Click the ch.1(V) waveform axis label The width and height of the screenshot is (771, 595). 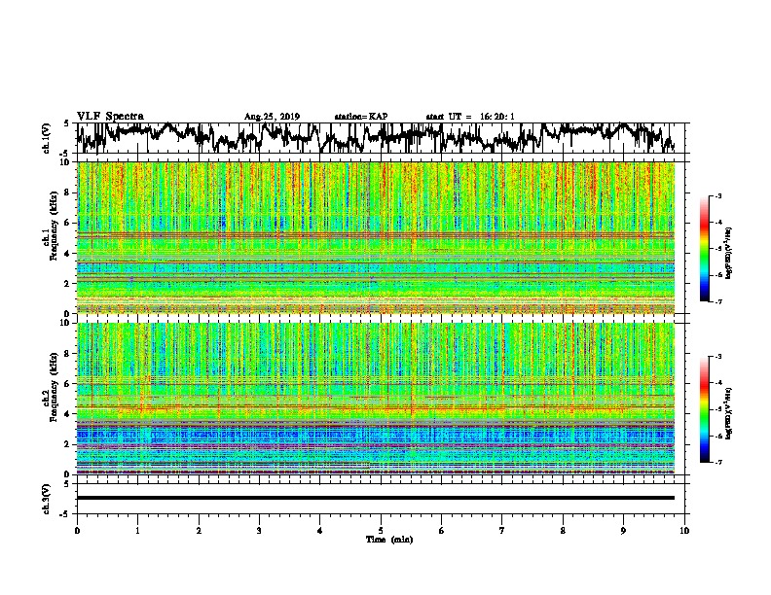pos(47,138)
